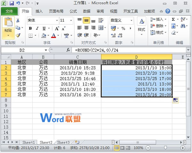Viewport: 192px width, 153px height.
Task: Select cell C4 containing 2013/3/25 16:46
Action: [77, 78]
